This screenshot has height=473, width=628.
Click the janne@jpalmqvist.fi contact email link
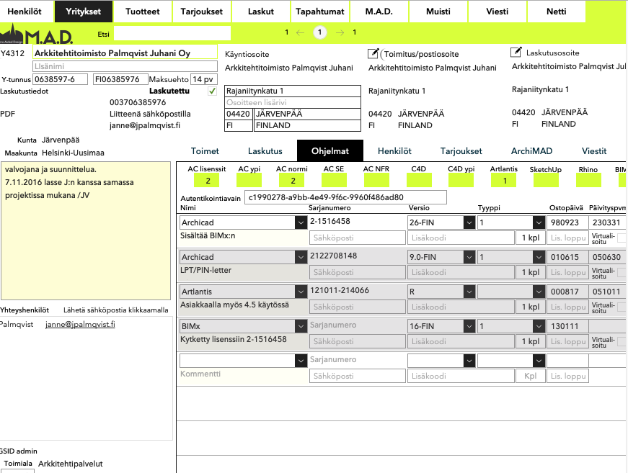point(80,325)
